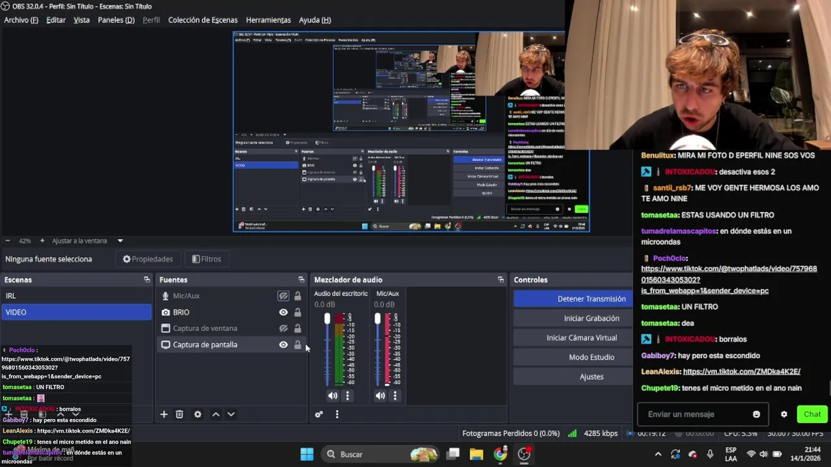Lock the Captura de pantalla source
The height and width of the screenshot is (467, 831).
[x=297, y=344]
